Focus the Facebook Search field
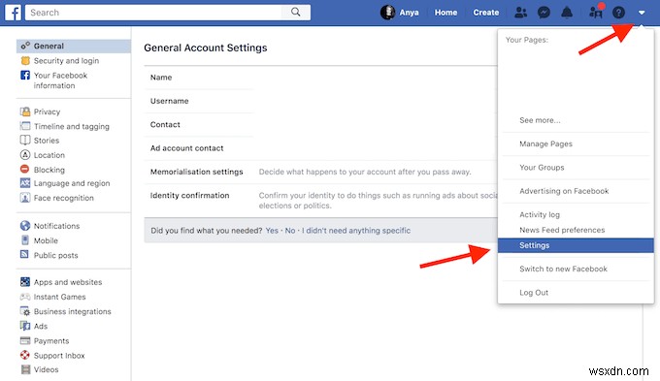 tap(153, 13)
